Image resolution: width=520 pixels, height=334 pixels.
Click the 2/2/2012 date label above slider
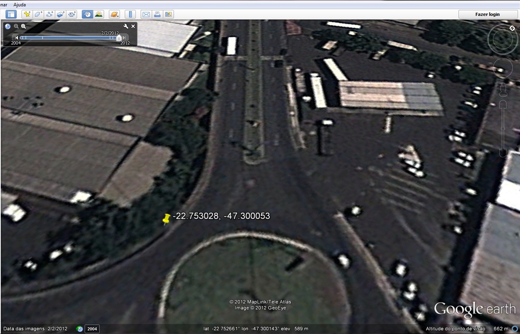click(x=110, y=33)
